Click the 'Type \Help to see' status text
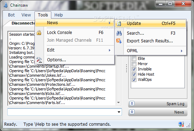Screen dimensions: 194x131 coord(67,124)
